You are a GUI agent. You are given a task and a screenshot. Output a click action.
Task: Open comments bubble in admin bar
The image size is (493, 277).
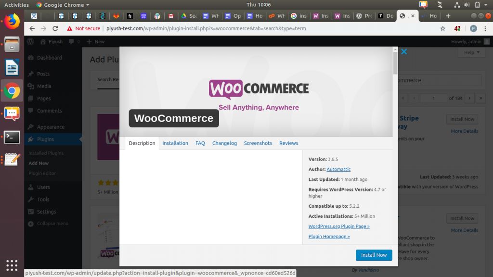click(x=74, y=41)
